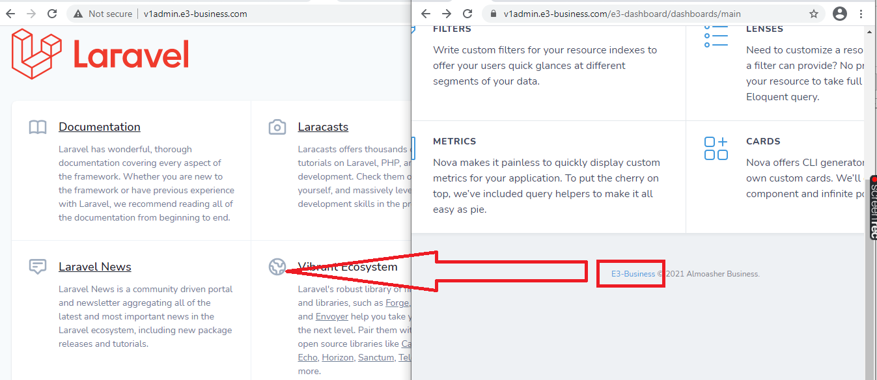Open the Chrome profile avatar
This screenshot has width=877, height=380.
pos(840,14)
